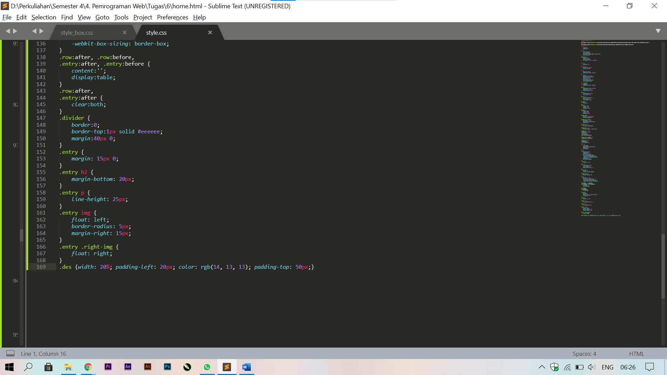The width and height of the screenshot is (667, 375).
Task: Open Microsoft Word from the taskbar
Action: [x=247, y=367]
